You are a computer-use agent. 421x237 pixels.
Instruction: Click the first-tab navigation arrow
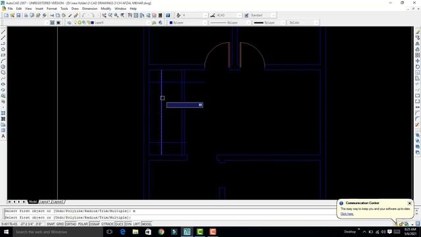pyautogui.click(x=9, y=202)
